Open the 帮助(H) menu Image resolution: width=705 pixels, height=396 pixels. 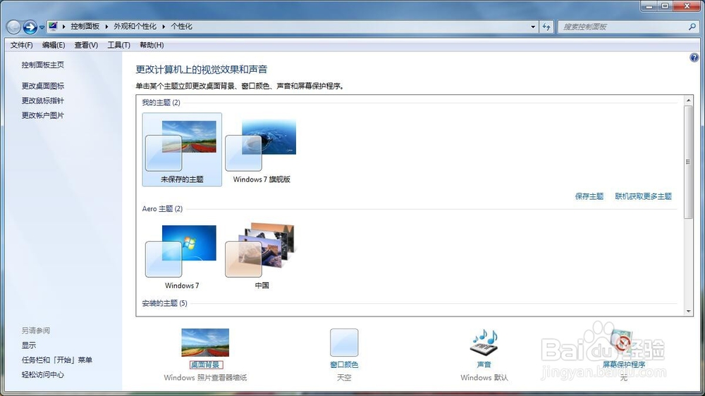pyautogui.click(x=152, y=45)
